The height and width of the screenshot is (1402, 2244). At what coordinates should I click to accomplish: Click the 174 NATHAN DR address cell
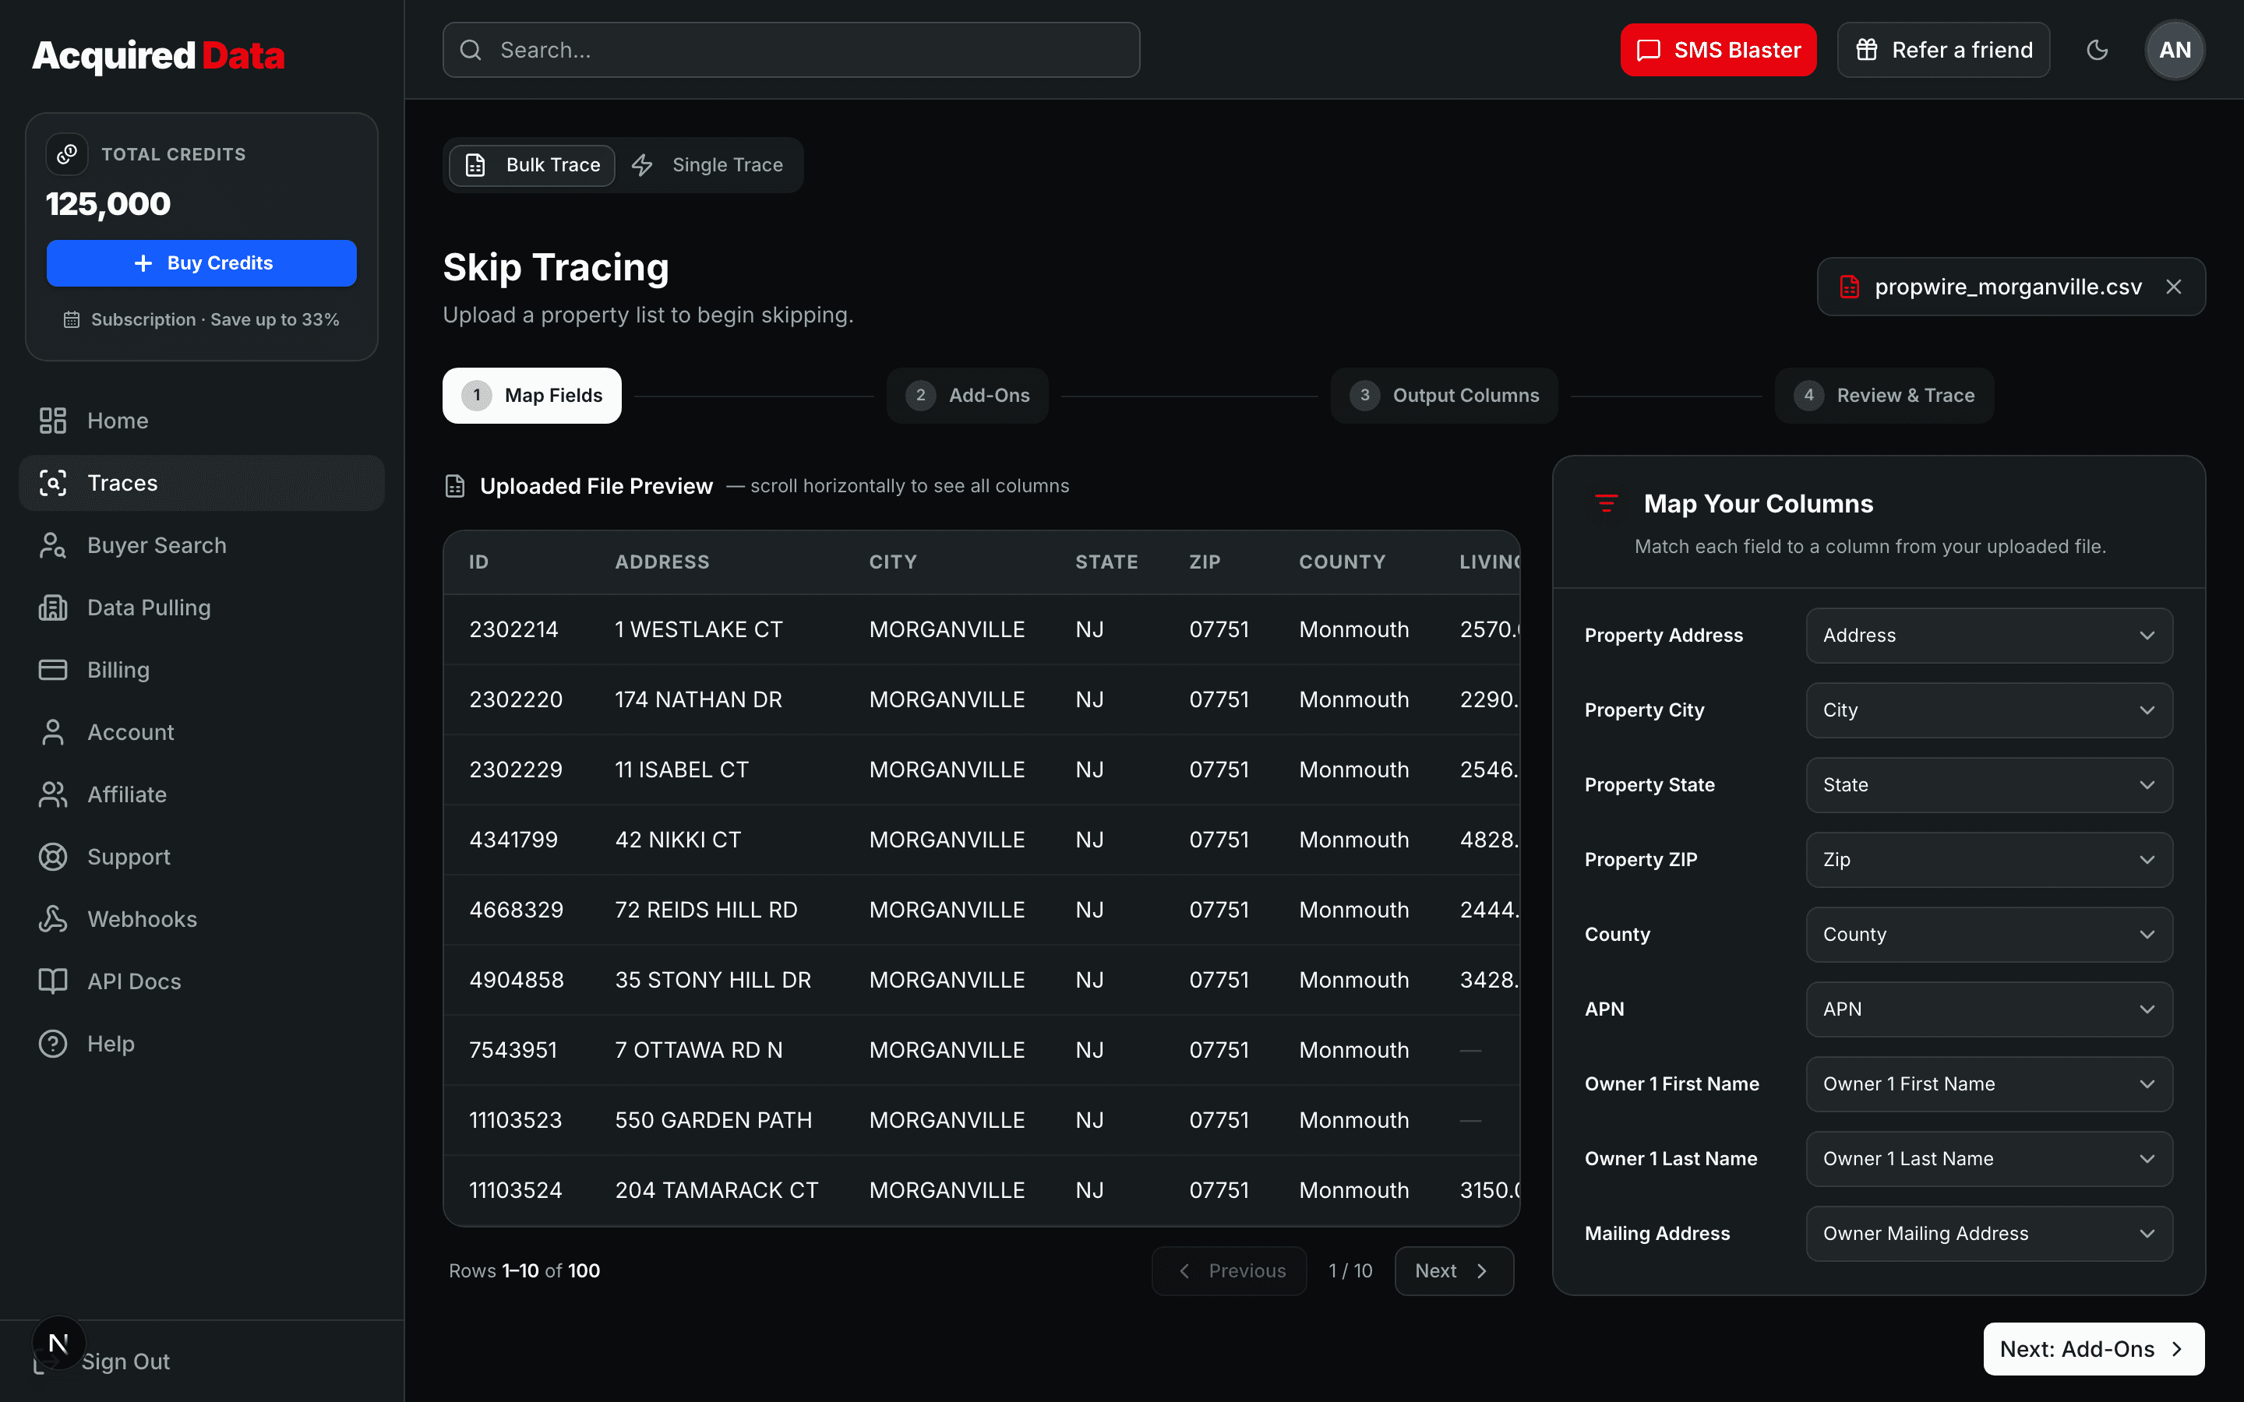point(698,700)
